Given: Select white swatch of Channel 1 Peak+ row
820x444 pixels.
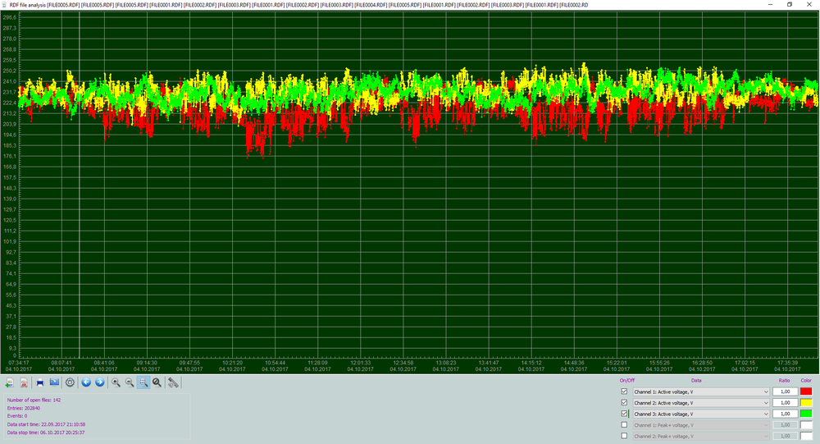Looking at the screenshot, I should 806,425.
